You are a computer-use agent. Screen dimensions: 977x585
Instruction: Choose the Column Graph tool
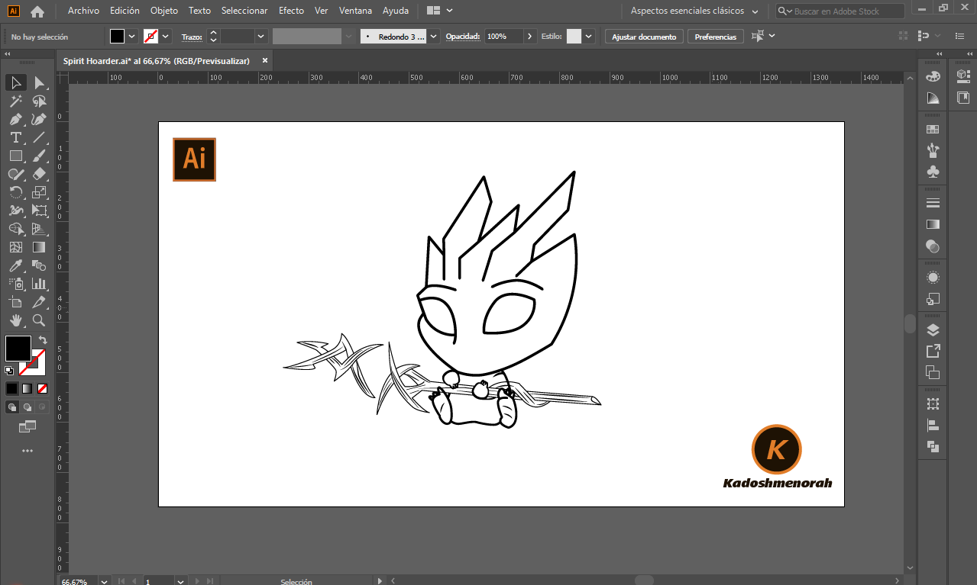pyautogui.click(x=40, y=284)
